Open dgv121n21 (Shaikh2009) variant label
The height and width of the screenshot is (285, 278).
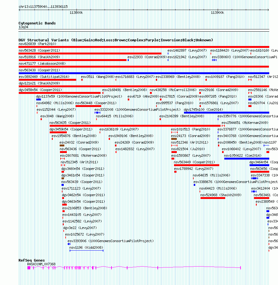[x=39, y=83]
